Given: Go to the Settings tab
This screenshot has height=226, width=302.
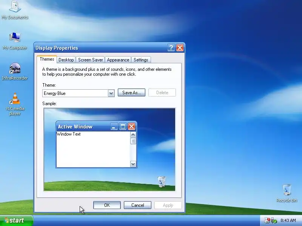Looking at the screenshot, I should [x=141, y=60].
